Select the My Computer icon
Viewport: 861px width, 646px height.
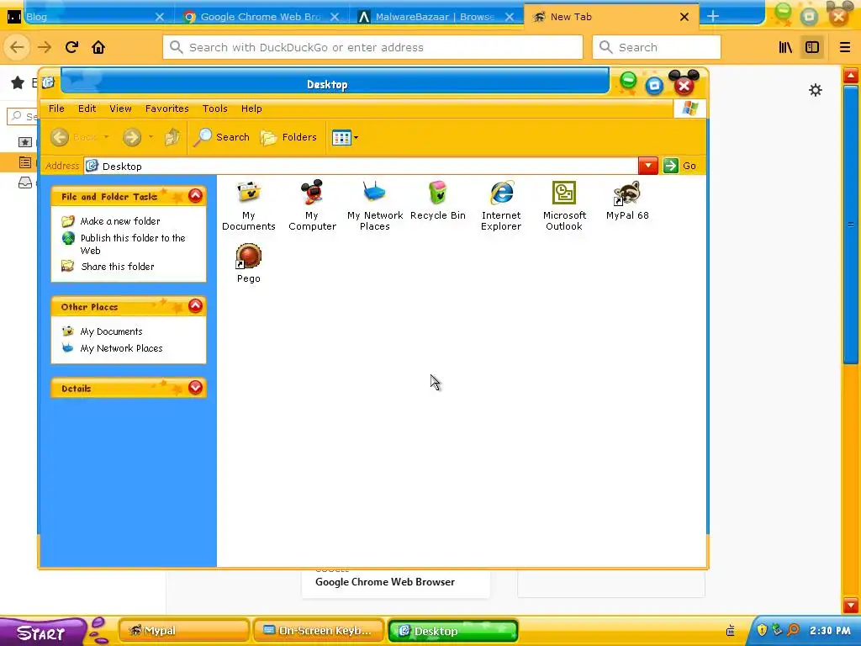click(312, 205)
